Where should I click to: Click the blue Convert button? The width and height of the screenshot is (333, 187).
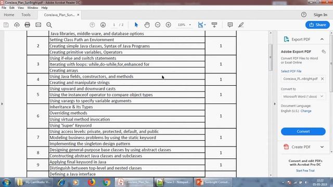303,131
